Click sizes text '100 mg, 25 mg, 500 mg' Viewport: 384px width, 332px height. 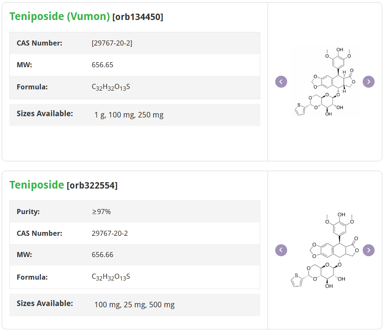[x=134, y=305]
